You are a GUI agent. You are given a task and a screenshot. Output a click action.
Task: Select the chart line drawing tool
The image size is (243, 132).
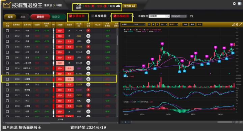pos(241,25)
